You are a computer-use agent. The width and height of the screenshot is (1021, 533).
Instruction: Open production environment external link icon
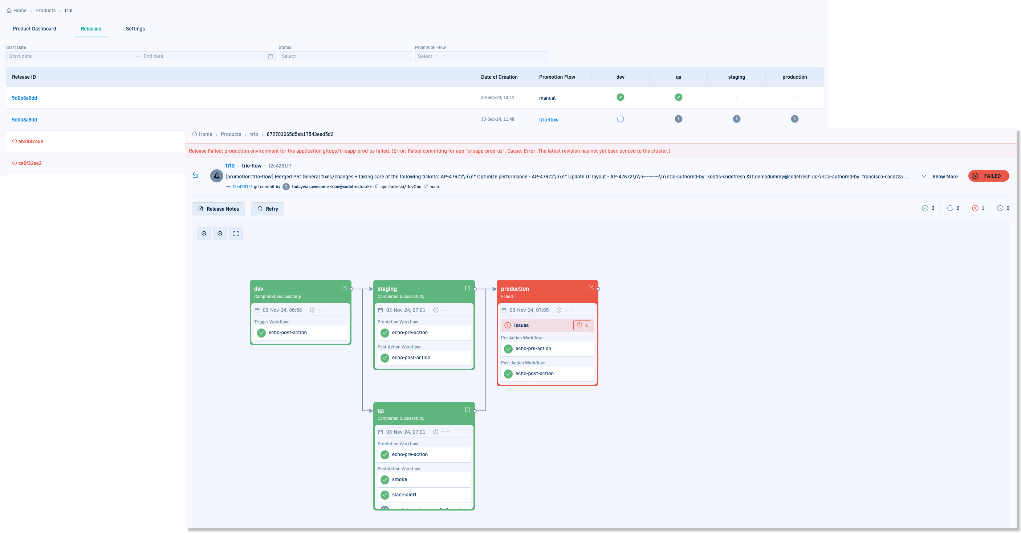click(591, 288)
